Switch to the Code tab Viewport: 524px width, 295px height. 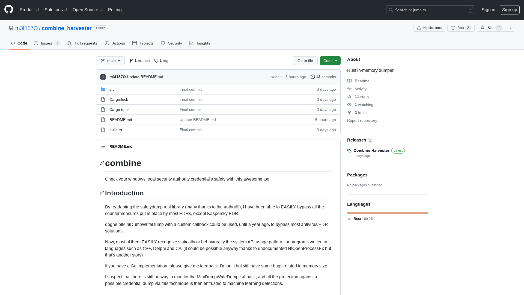tap(19, 43)
